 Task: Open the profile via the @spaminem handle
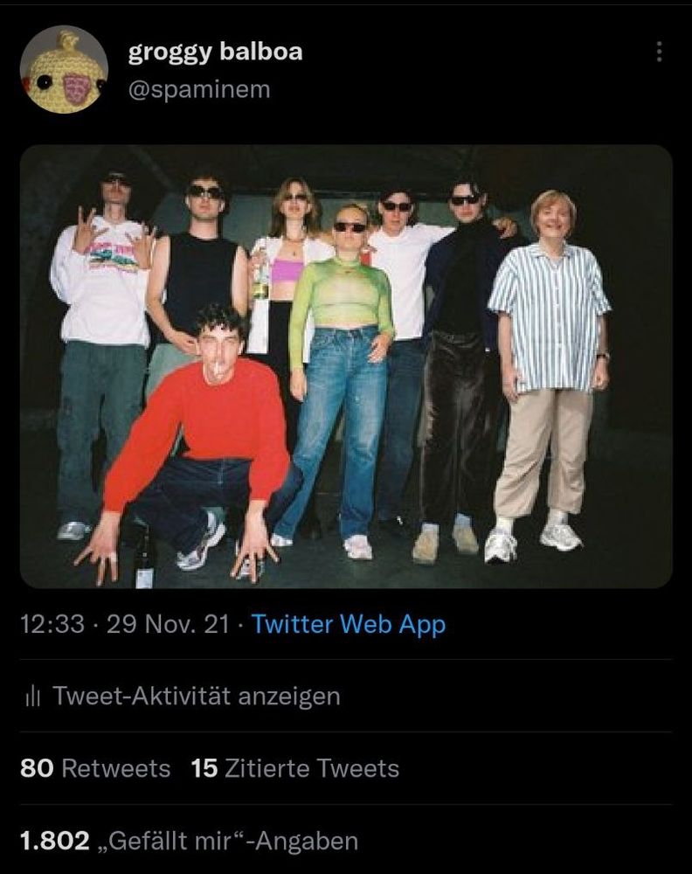click(x=200, y=88)
